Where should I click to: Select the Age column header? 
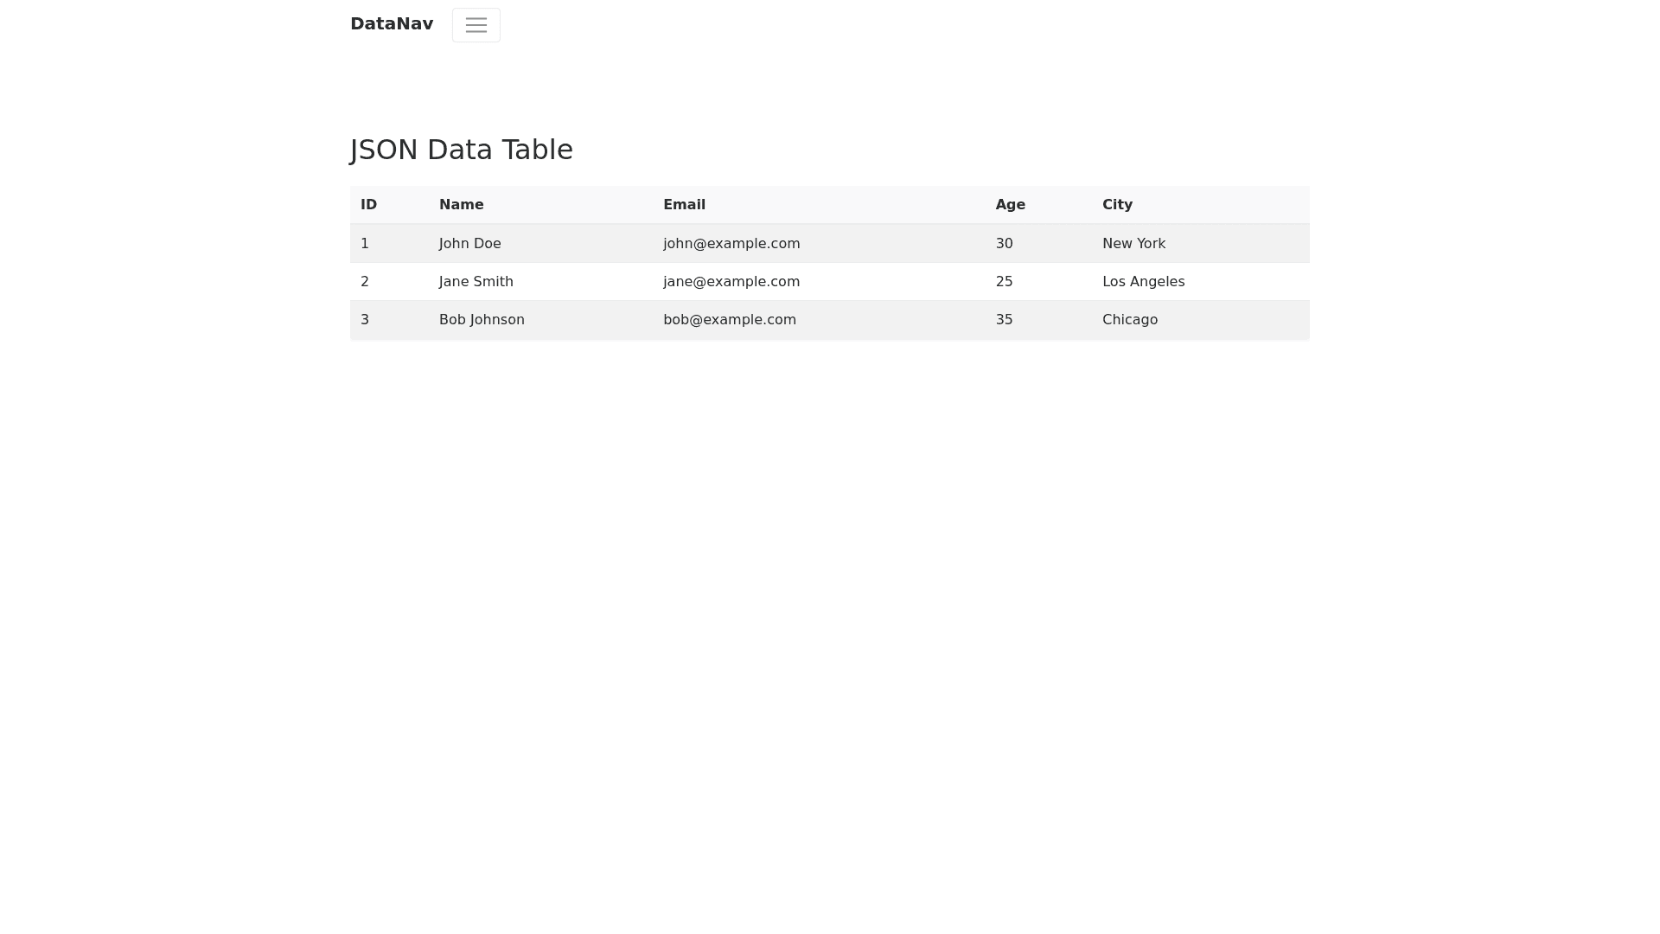click(x=1010, y=205)
